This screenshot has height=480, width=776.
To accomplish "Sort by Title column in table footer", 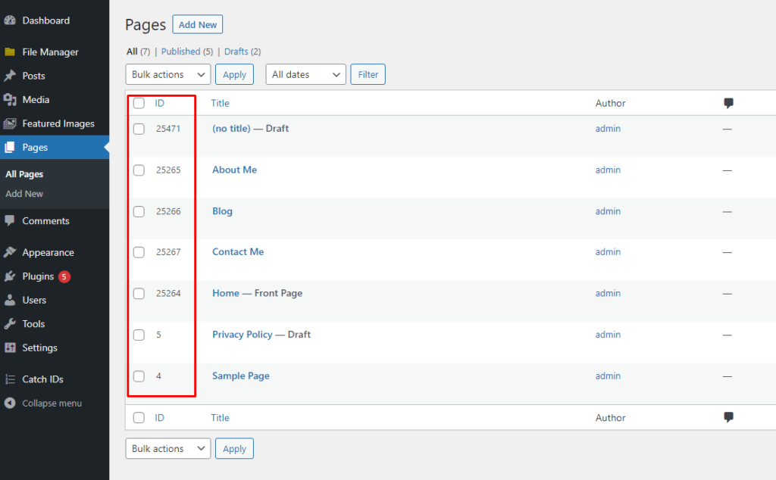I will pos(221,418).
